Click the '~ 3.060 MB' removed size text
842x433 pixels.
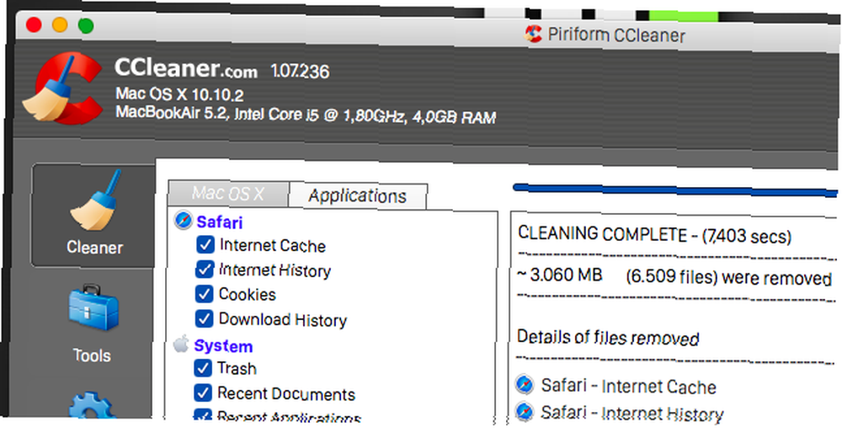tap(560, 275)
